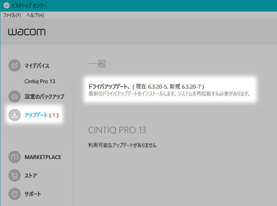Click the Marketplace round m icon
Image resolution: width=277 pixels, height=206 pixels.
(15, 157)
